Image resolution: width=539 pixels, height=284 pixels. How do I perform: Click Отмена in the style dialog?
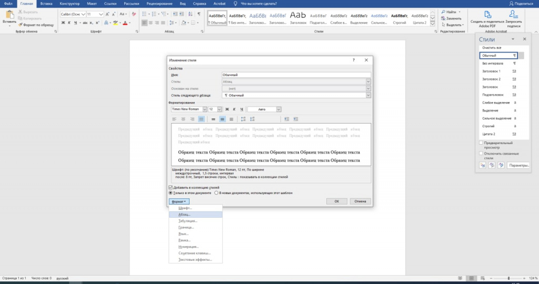pos(360,201)
